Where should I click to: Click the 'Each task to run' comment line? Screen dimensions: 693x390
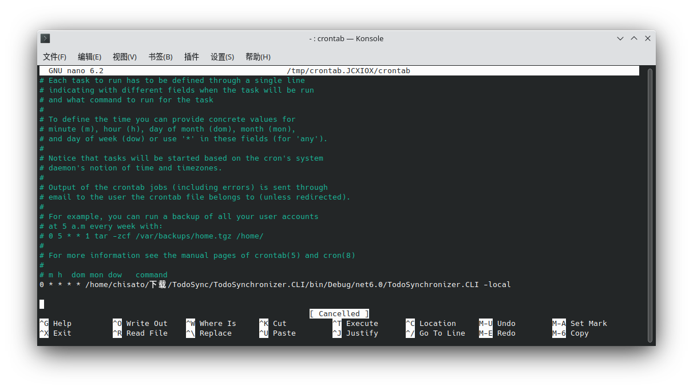(172, 81)
